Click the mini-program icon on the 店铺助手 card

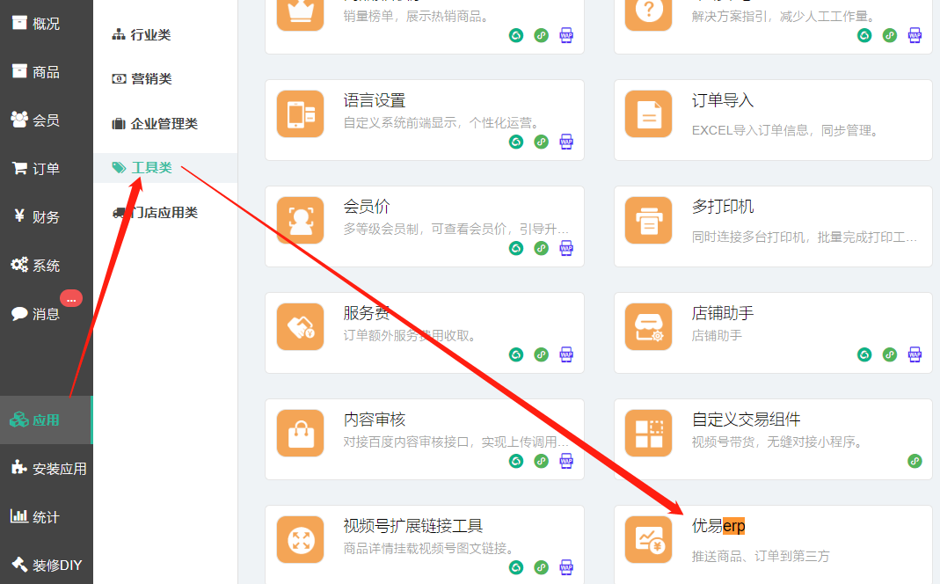pos(864,355)
